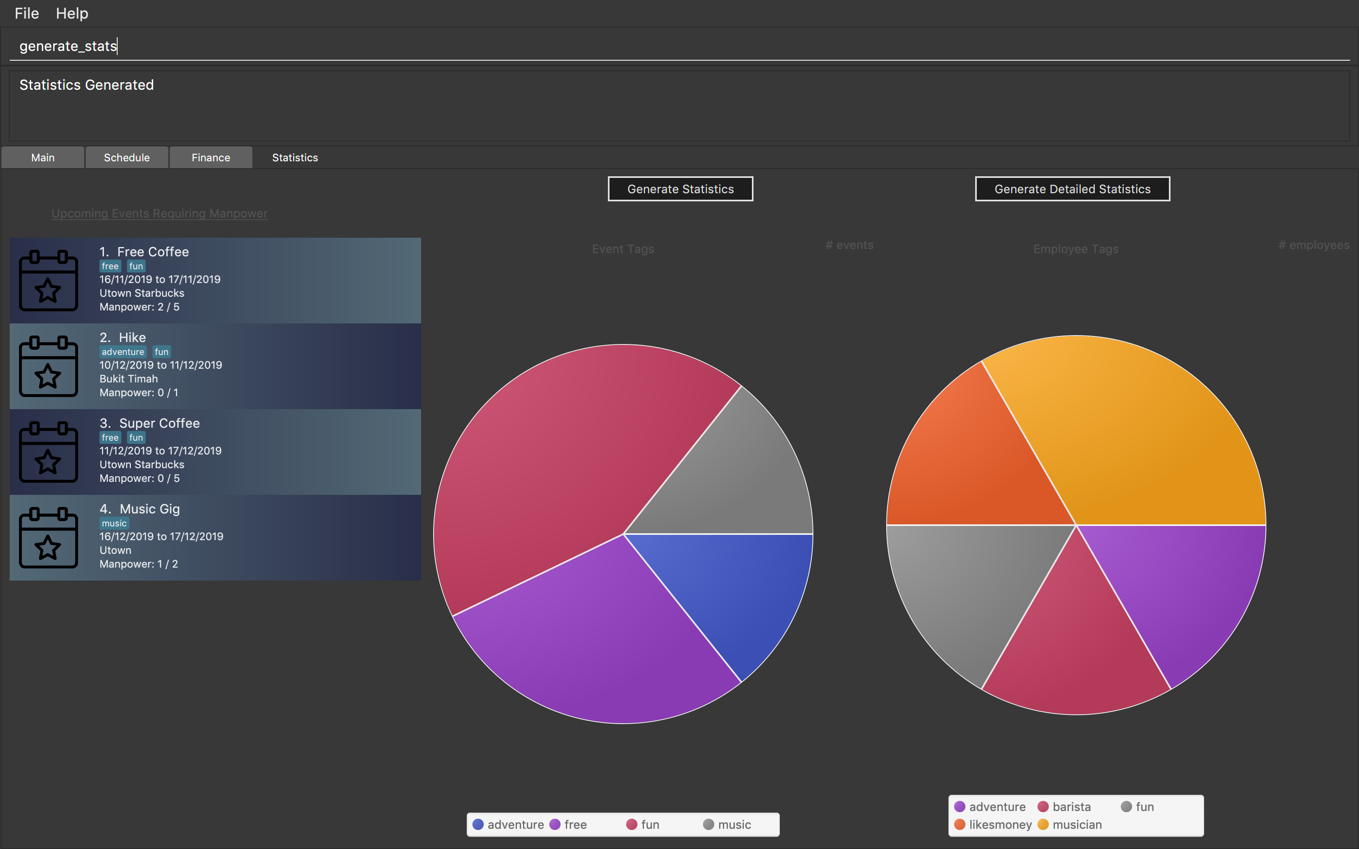Click 'free' legend entry under event pie
Screen dimensions: 1359x849
point(568,824)
